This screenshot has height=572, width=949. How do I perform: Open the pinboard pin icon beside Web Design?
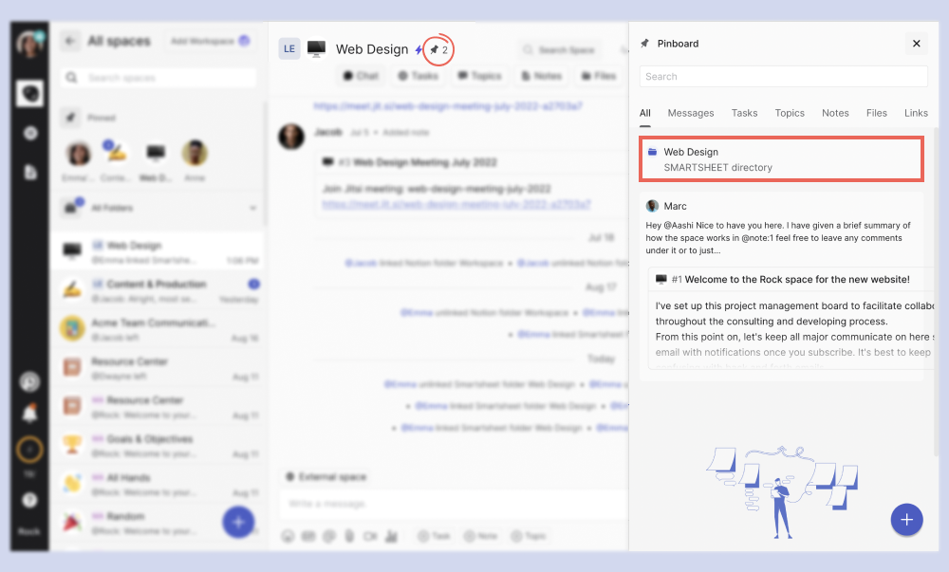[x=438, y=49]
